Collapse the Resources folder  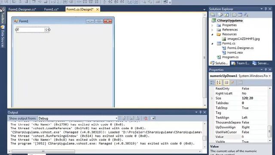click(212, 34)
